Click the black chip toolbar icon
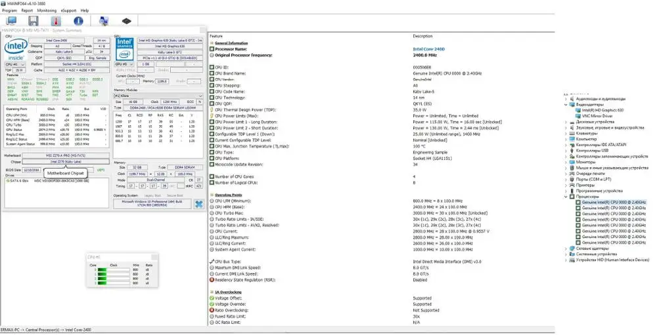This screenshot has height=335, width=657. 126,21
